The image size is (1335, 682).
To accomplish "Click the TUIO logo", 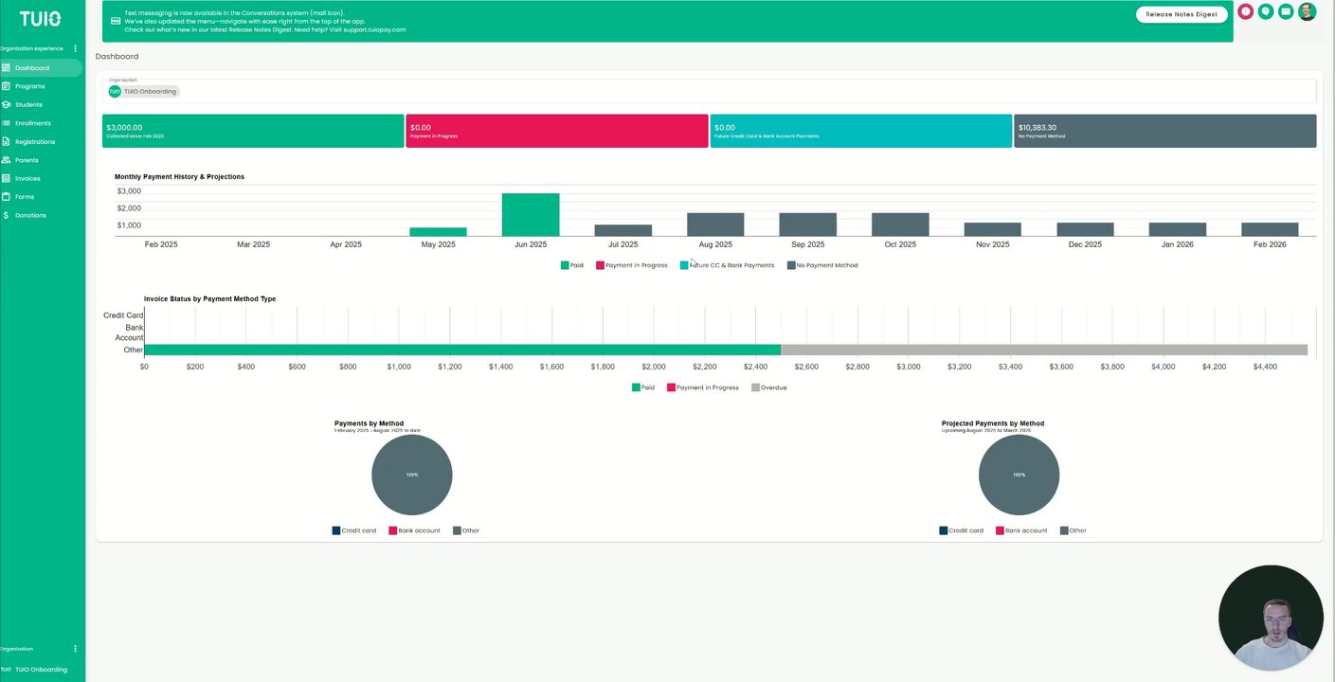I will click(x=40, y=19).
